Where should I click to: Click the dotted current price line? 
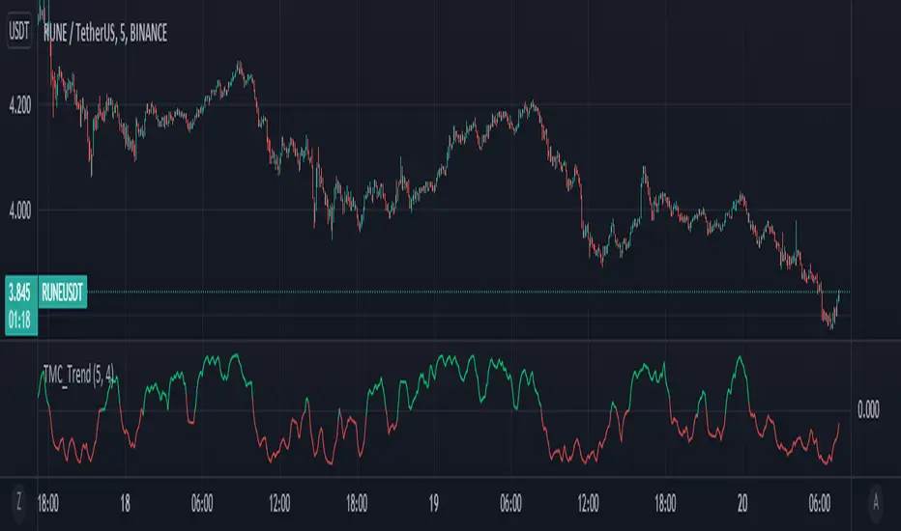435,292
